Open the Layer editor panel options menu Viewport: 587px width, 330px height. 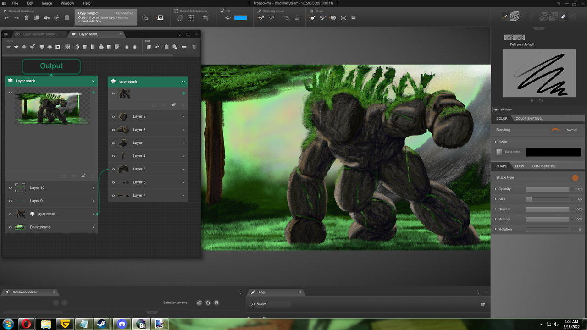[x=180, y=34]
